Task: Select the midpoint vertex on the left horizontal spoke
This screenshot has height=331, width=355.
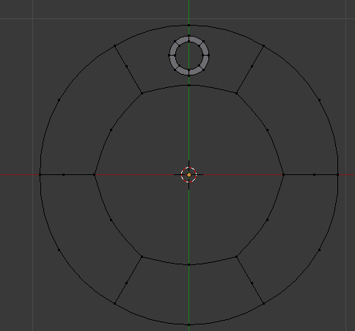Action: point(64,175)
